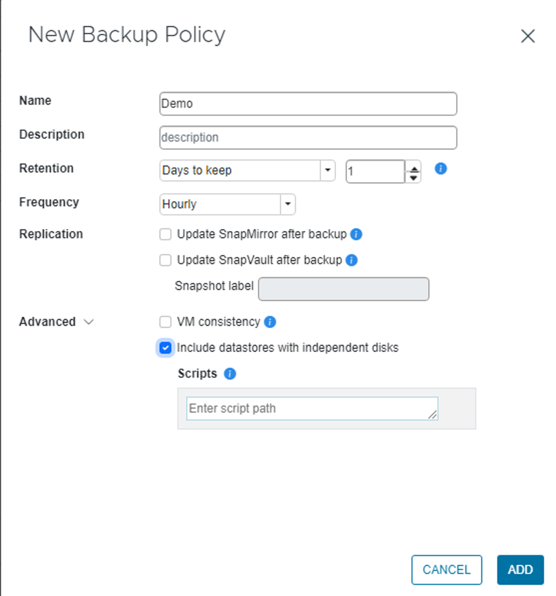
Task: Open the Retention type dropdown
Action: tap(328, 171)
